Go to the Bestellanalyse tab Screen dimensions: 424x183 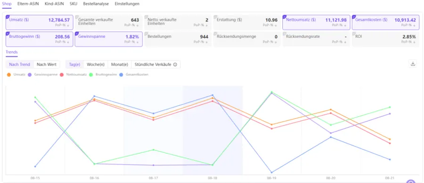coord(96,4)
